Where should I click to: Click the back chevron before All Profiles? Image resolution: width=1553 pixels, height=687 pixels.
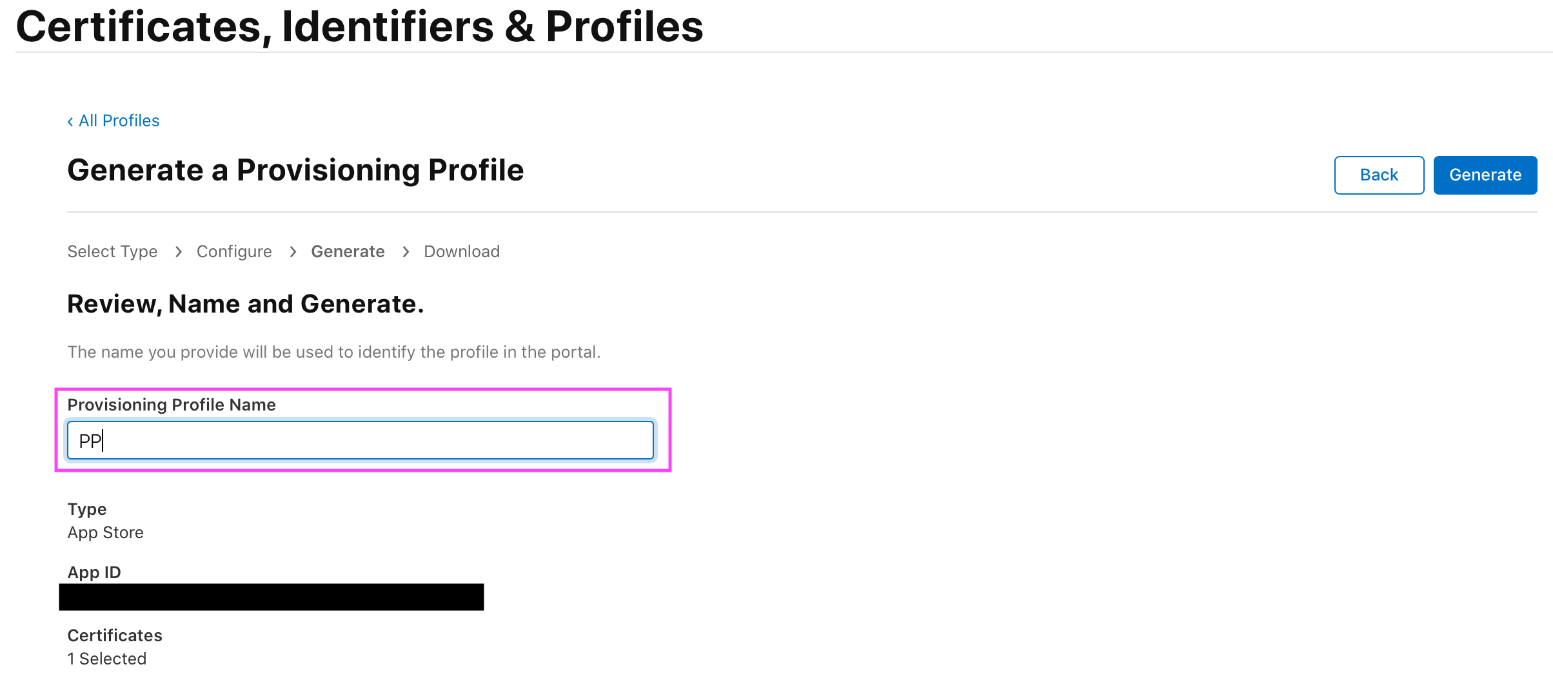click(70, 122)
